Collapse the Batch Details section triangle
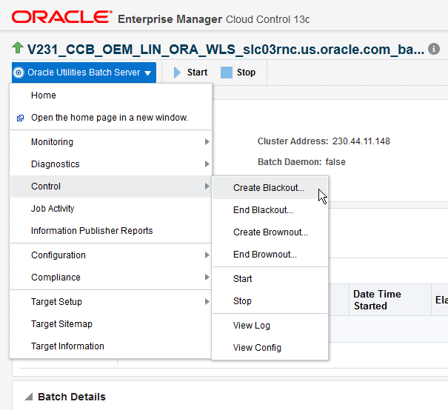 (x=29, y=397)
